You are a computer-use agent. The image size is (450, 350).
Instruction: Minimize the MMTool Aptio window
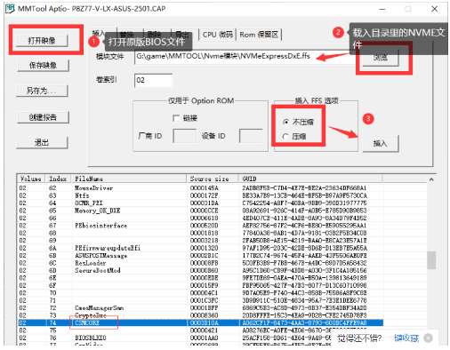pos(382,9)
